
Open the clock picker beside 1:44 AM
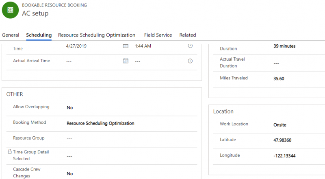coord(190,46)
